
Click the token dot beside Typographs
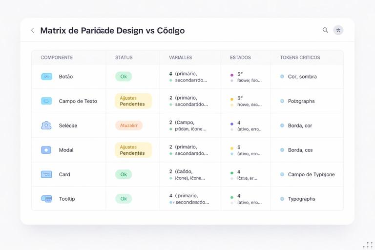(282, 199)
